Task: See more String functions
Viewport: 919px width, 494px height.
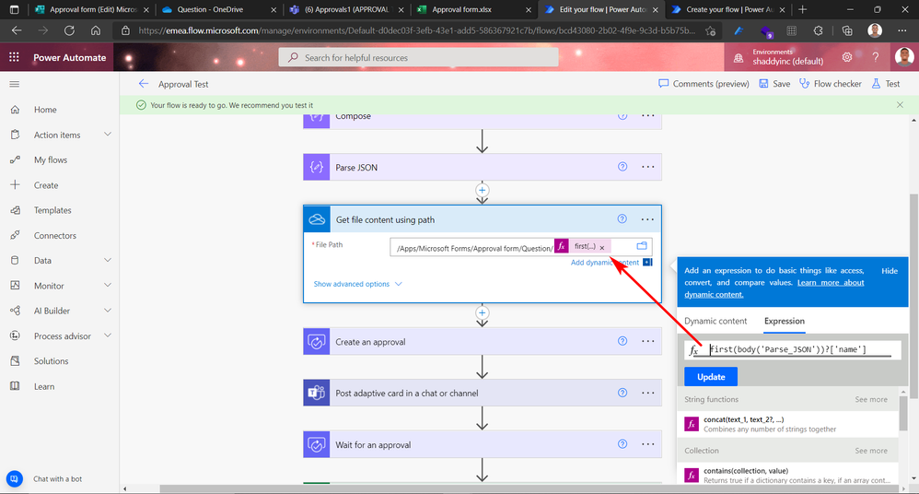Action: click(871, 399)
